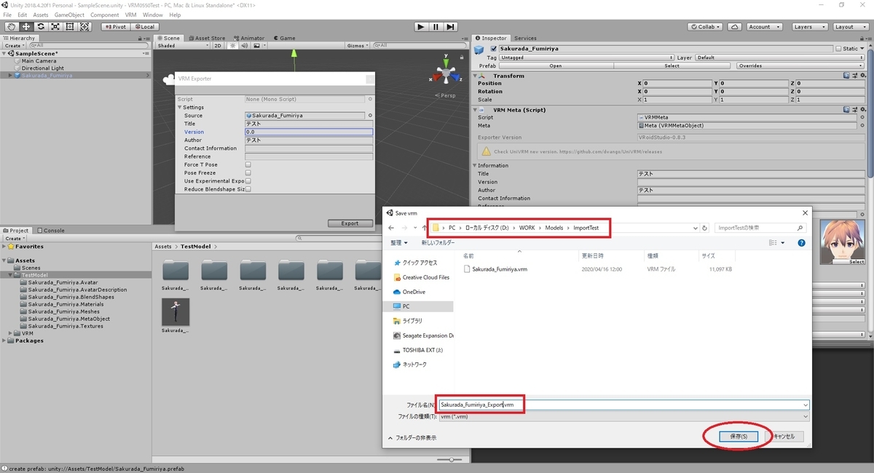Open the Shaded draw mode dropdown
Screen dimensions: 874x473
click(x=181, y=45)
